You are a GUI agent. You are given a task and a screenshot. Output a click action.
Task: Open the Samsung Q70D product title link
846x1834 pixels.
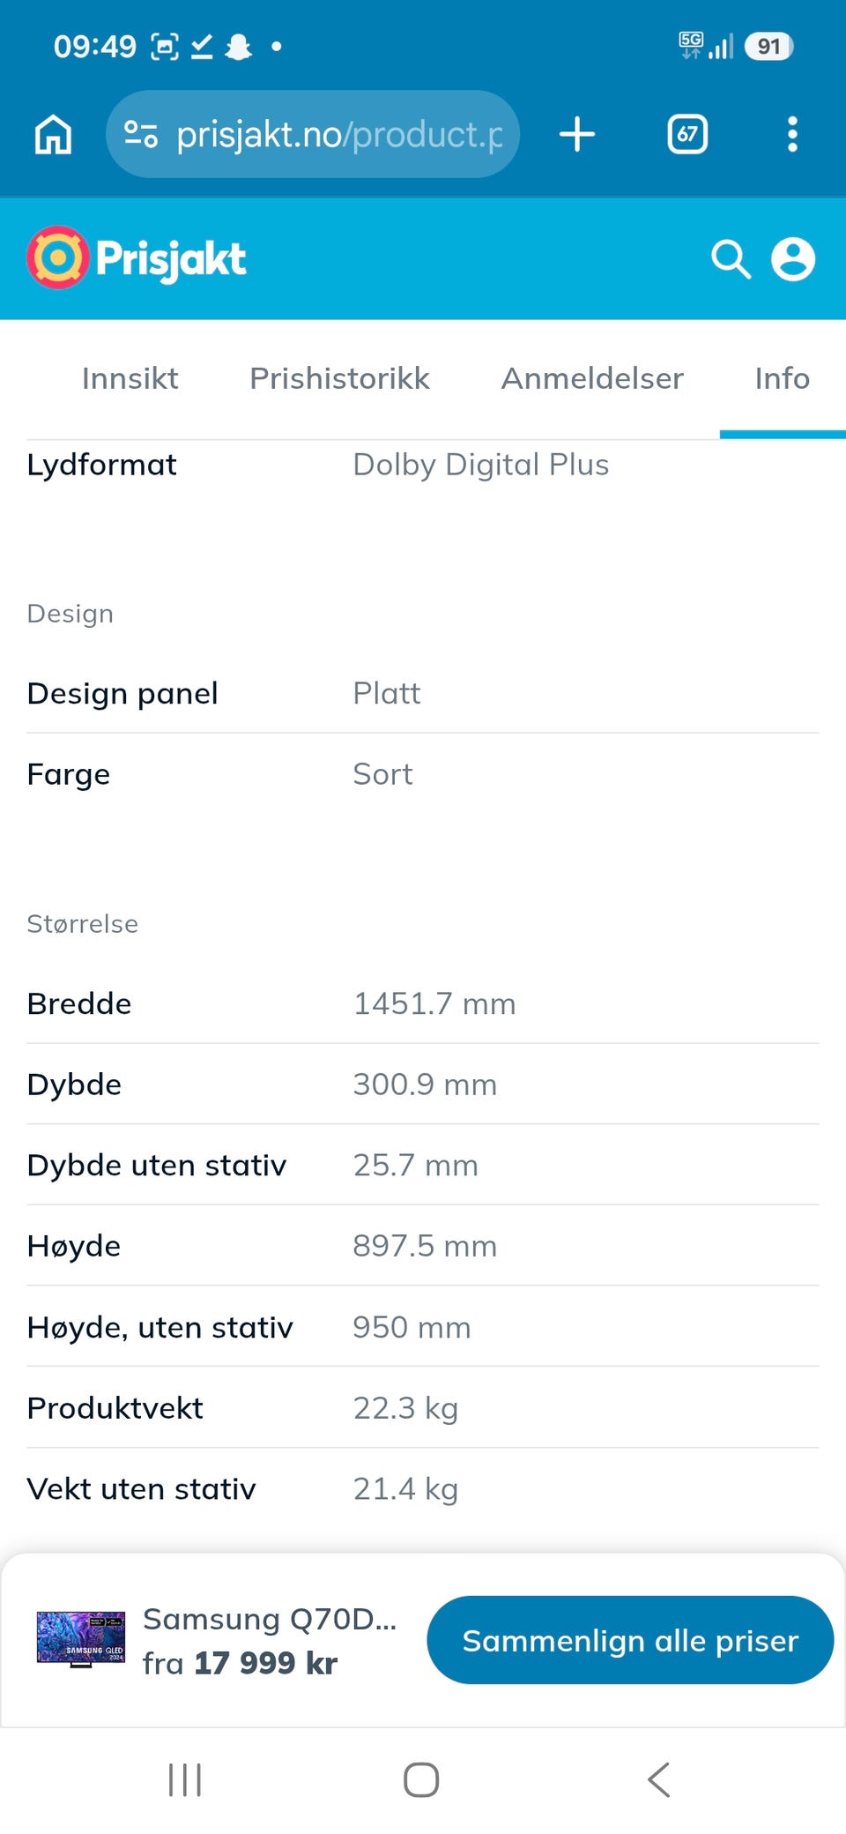pyautogui.click(x=270, y=1619)
